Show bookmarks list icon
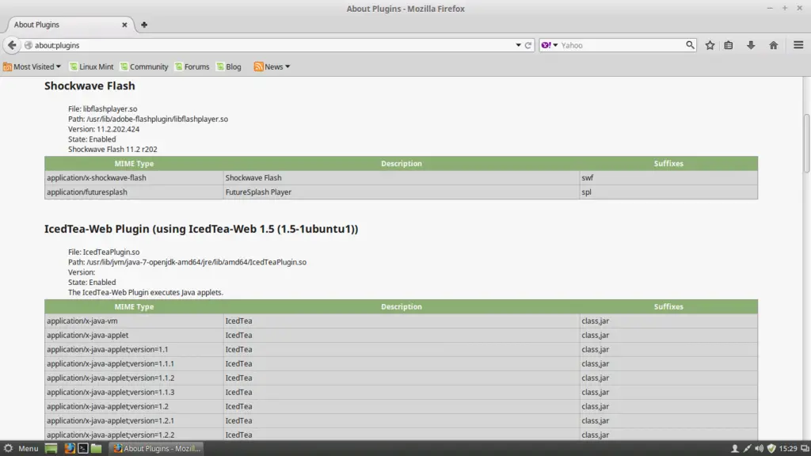 729,45
